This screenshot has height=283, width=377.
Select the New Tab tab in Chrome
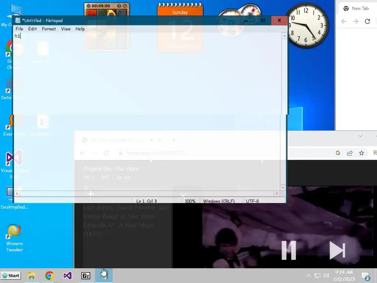(x=357, y=8)
